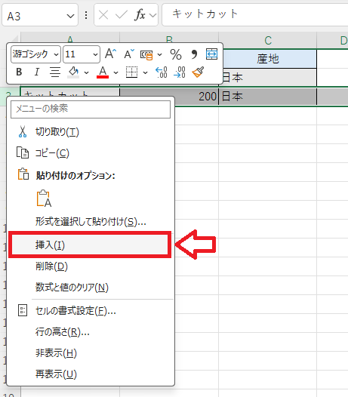Click the formula bar cancel X icon
348x397 pixels.
coord(103,15)
